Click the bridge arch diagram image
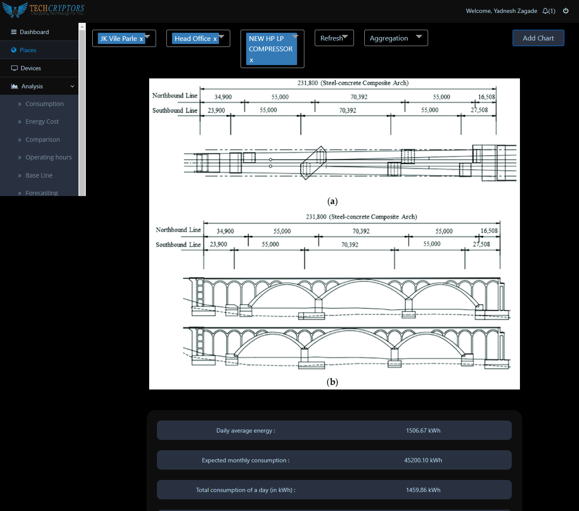The height and width of the screenshot is (511, 579). (334, 234)
